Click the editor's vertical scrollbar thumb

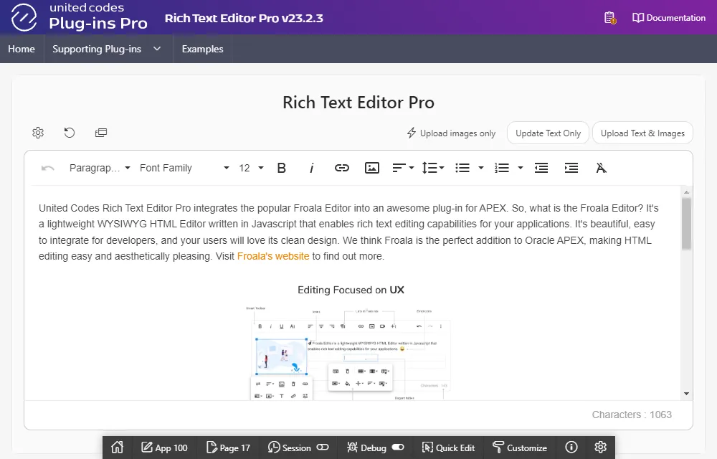pos(686,224)
